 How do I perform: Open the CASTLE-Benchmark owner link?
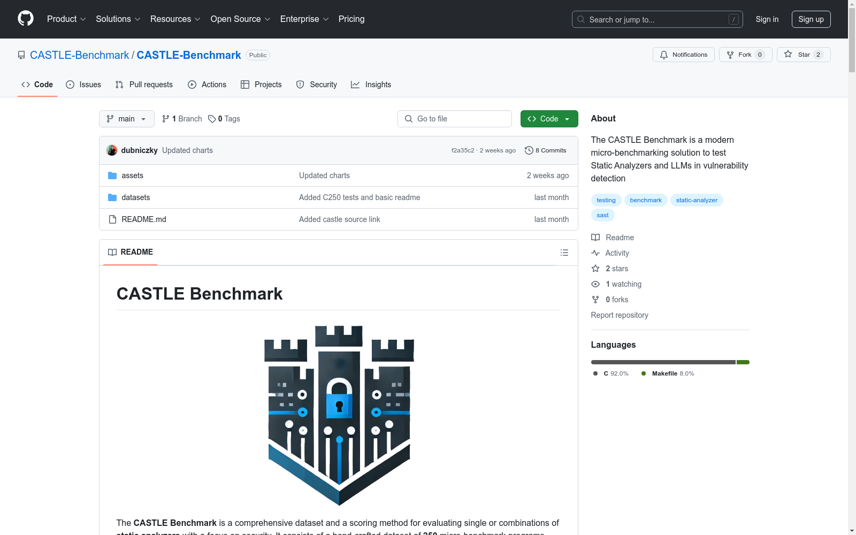[79, 55]
